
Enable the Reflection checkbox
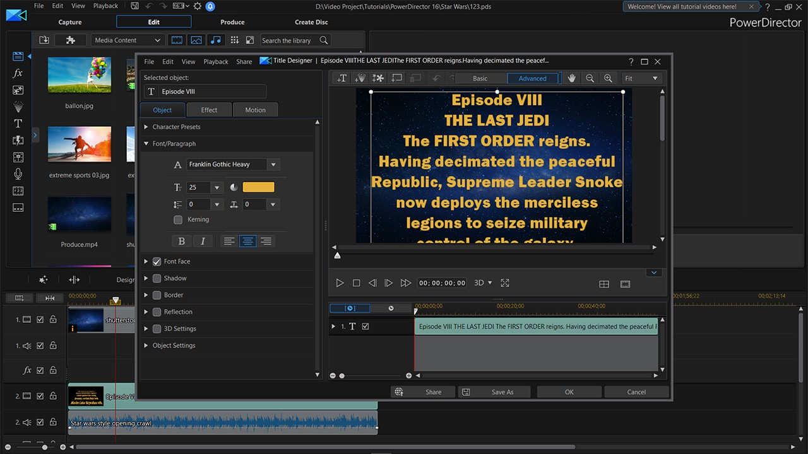click(x=157, y=311)
